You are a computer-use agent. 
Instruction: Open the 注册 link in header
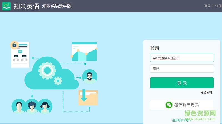218,6
